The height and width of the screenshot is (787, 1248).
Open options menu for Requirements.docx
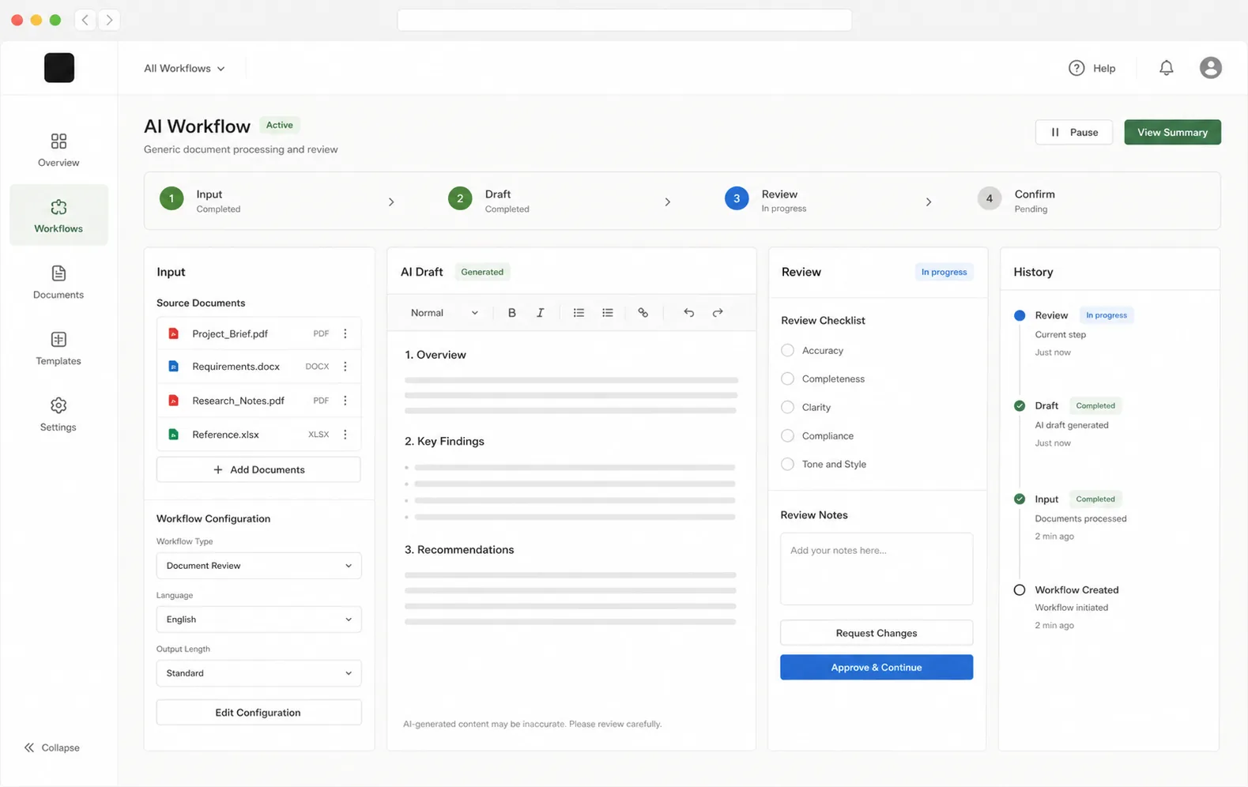(345, 367)
